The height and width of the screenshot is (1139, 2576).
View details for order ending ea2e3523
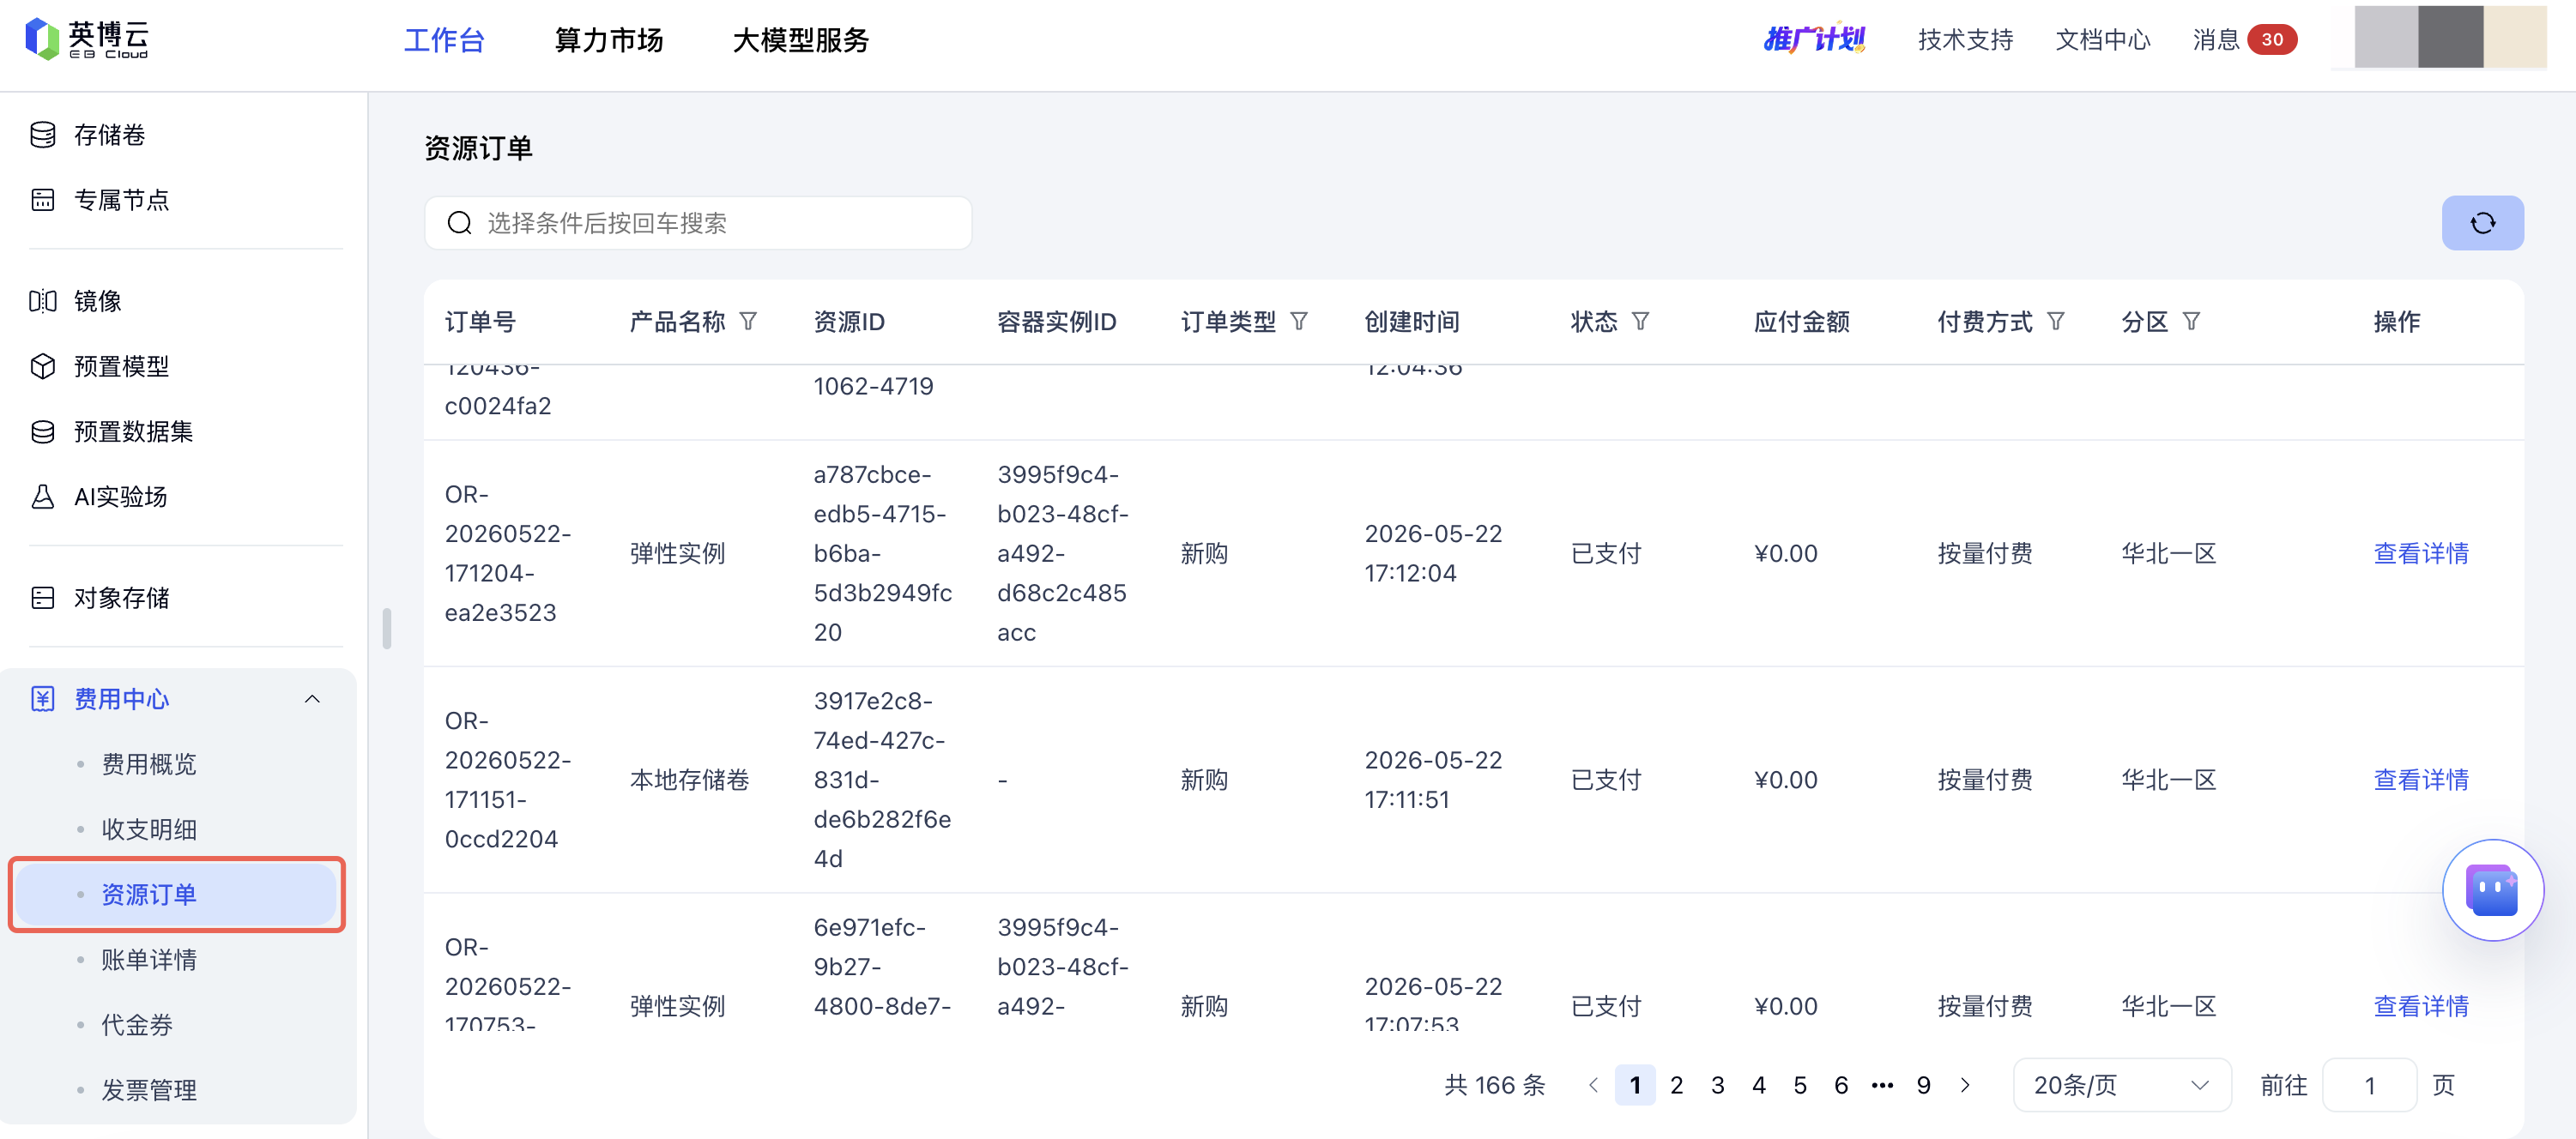tap(2420, 553)
